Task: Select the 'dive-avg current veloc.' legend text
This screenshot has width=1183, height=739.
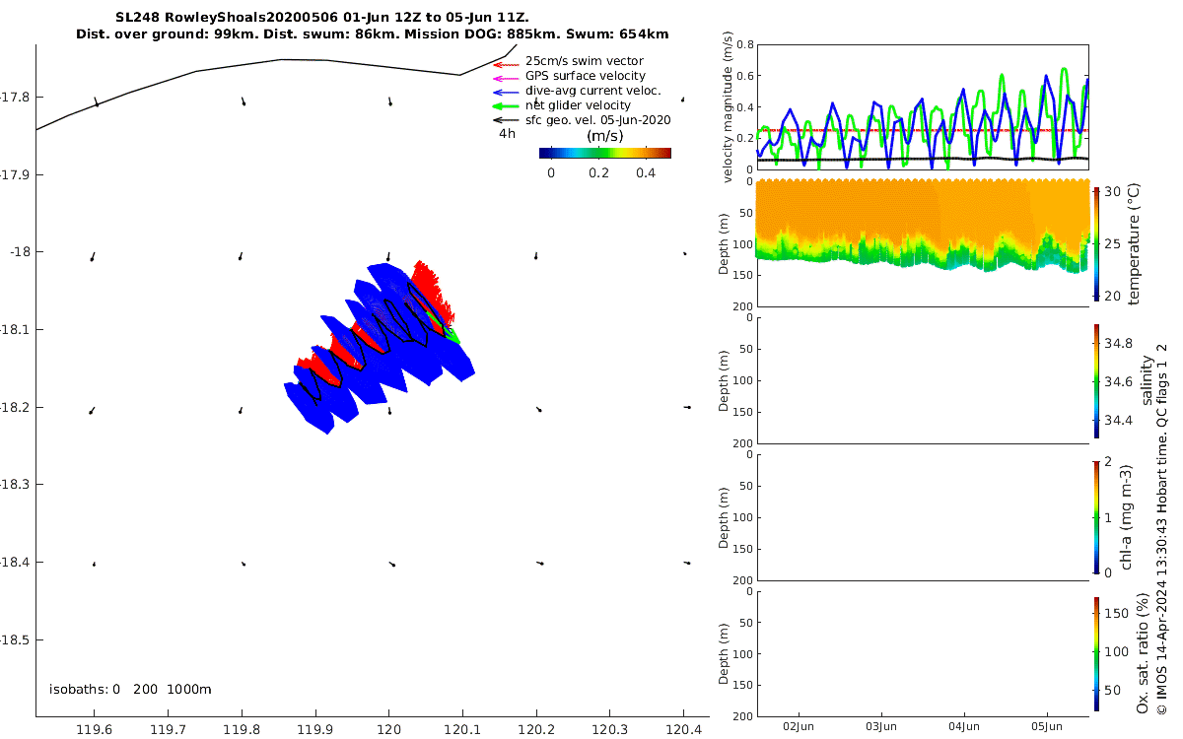Action: pos(592,91)
